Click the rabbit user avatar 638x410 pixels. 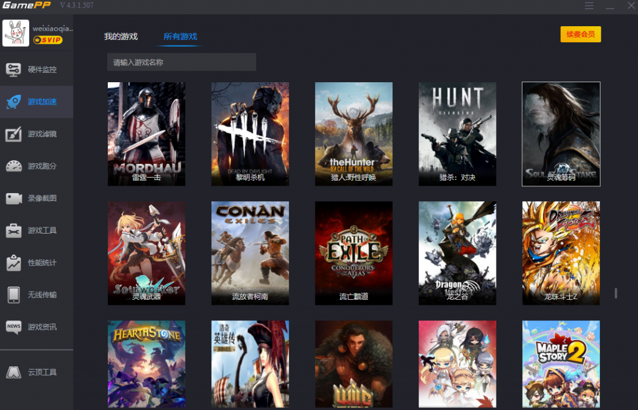coord(16,33)
